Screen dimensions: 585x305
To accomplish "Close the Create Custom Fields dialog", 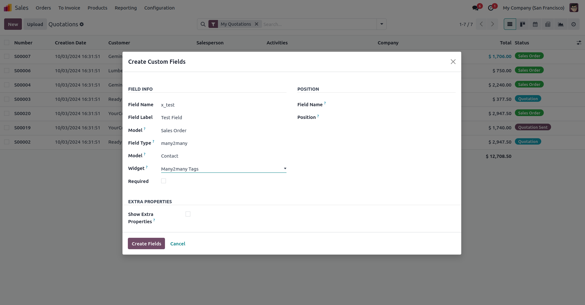I will 453,62.
